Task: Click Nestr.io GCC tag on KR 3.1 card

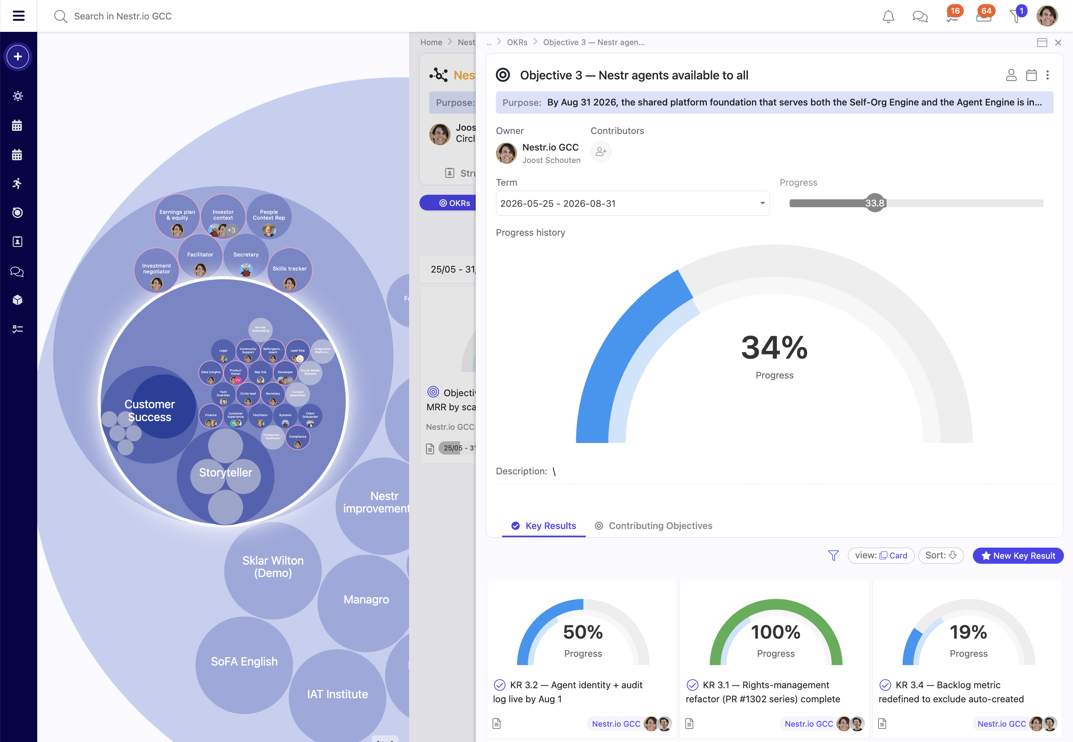Action: (x=808, y=724)
